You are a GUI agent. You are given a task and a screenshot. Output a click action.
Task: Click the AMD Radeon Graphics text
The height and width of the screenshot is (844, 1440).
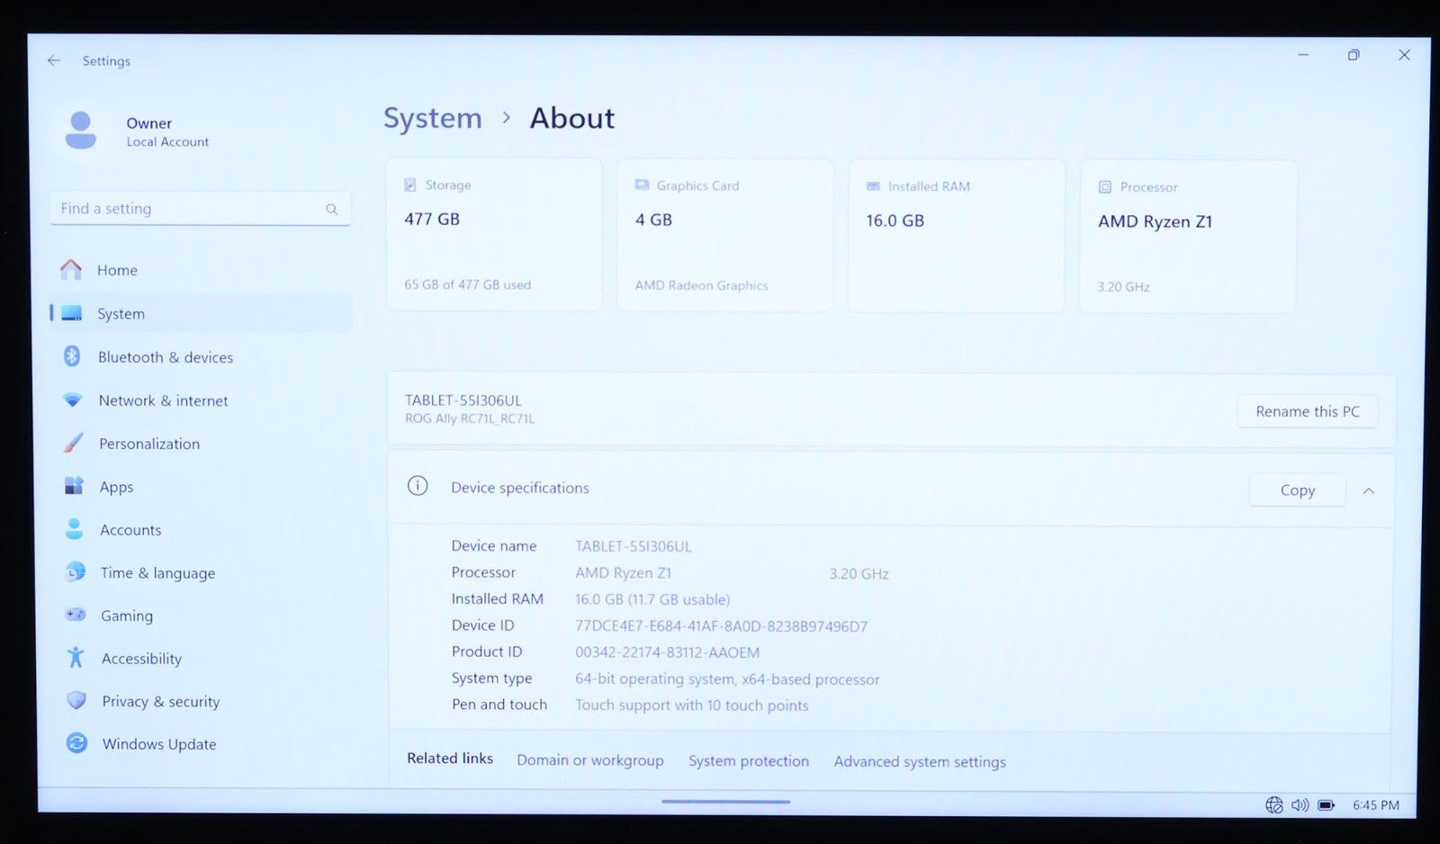click(701, 285)
